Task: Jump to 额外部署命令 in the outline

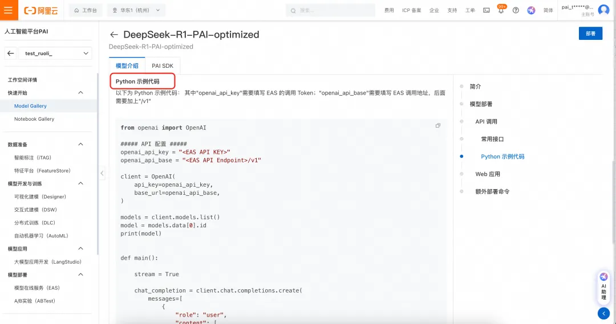Action: point(492,191)
